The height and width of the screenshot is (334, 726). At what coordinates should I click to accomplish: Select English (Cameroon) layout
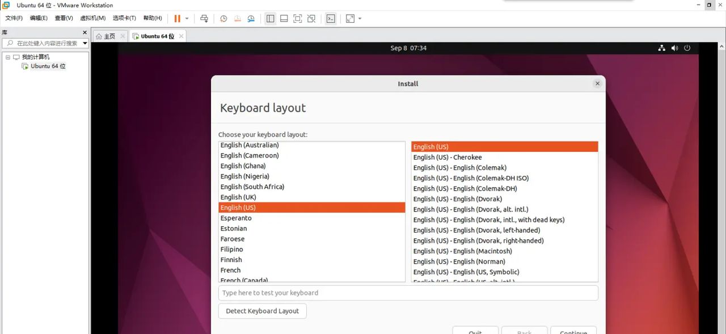coord(312,155)
